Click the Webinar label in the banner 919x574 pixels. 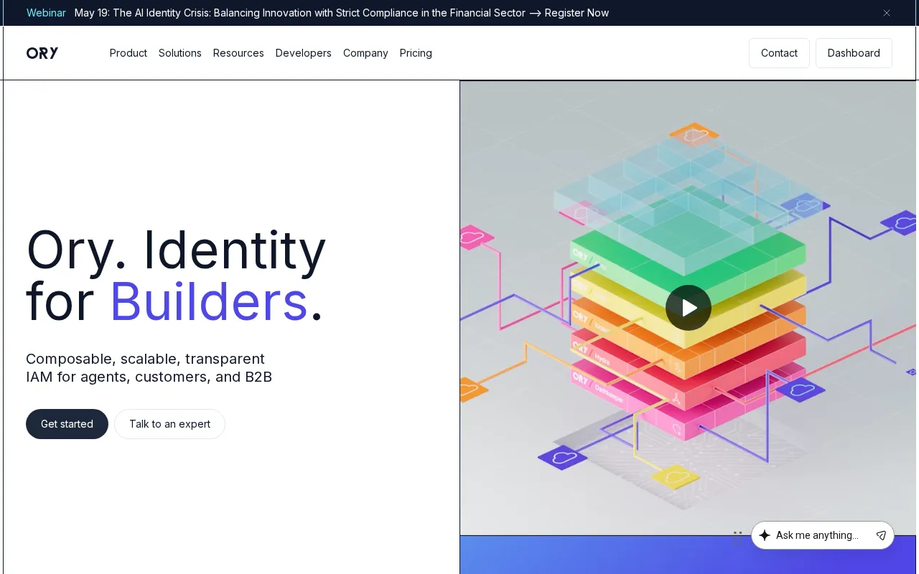46,13
